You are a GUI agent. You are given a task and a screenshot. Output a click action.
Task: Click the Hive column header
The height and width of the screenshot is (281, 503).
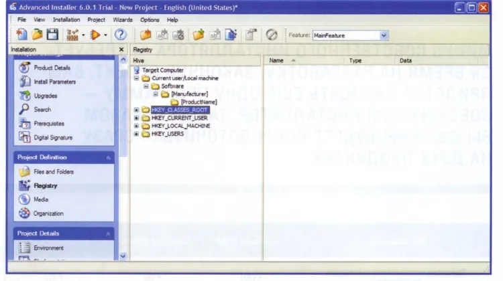196,60
